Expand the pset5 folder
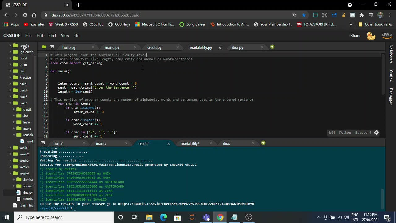Image resolution: width=396 pixels, height=223 pixels. click(x=10, y=97)
